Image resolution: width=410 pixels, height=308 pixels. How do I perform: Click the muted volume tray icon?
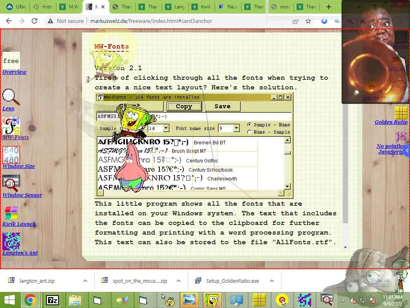point(353,301)
